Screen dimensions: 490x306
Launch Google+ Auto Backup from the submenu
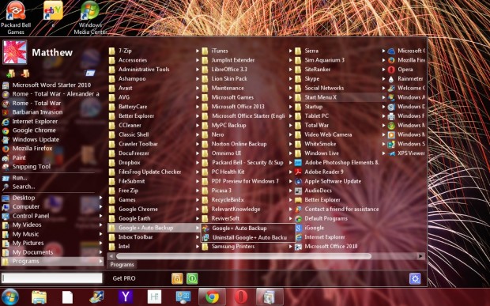(x=248, y=229)
